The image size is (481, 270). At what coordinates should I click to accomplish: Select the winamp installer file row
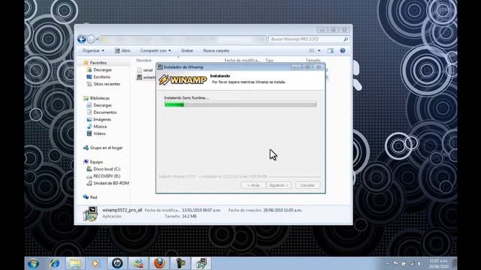146,77
